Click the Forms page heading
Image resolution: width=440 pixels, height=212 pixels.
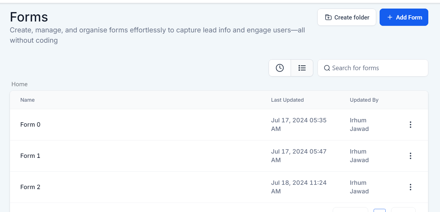(29, 17)
